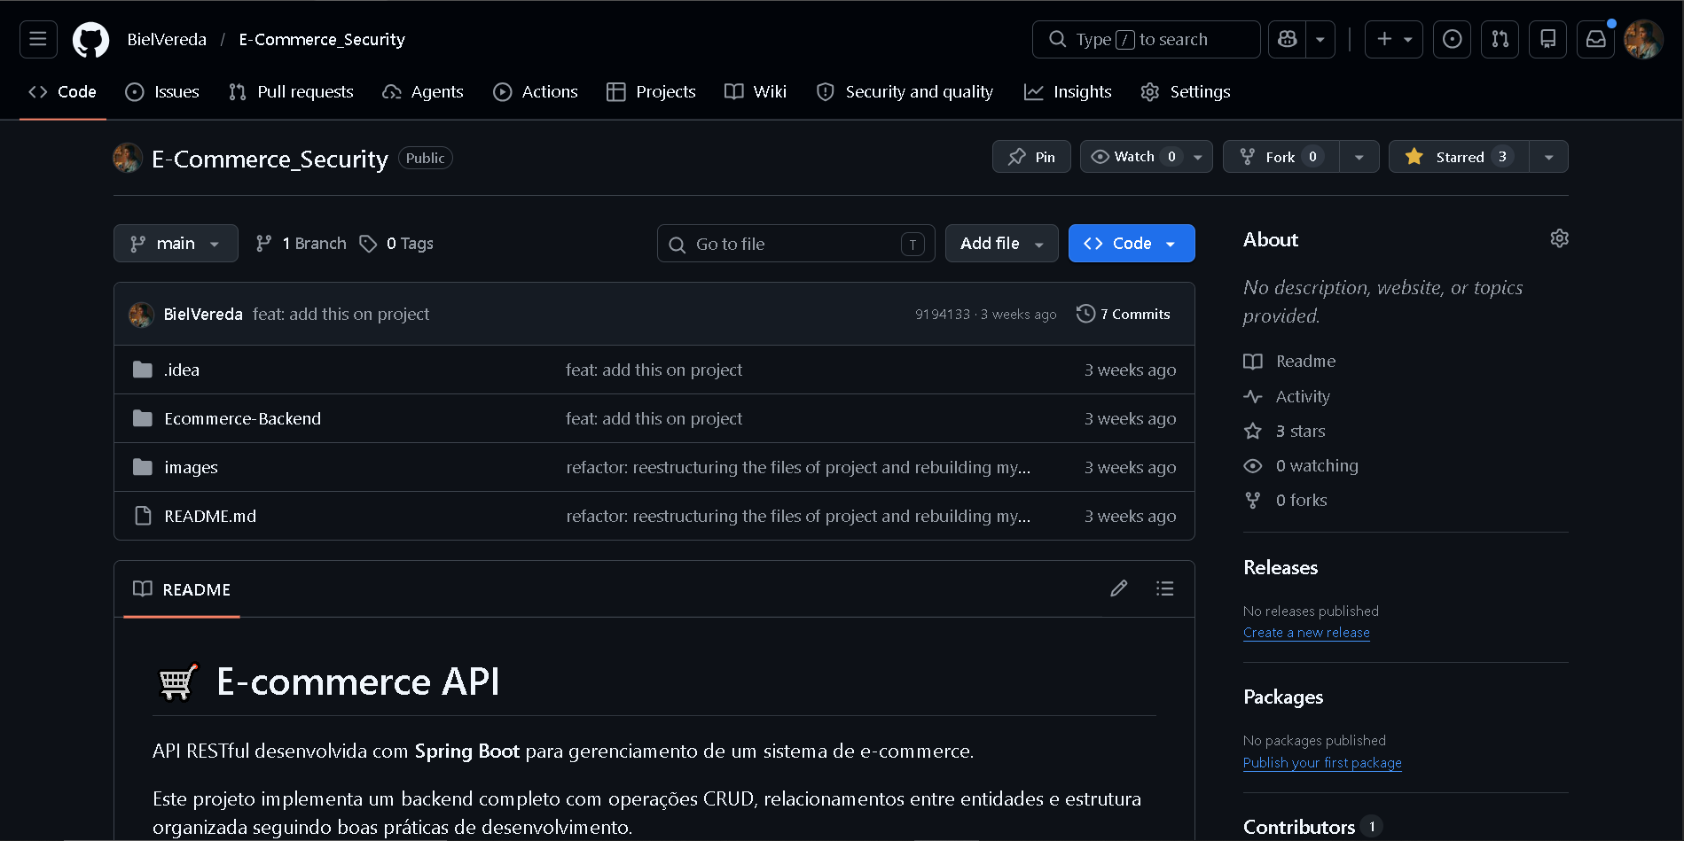Screen dimensions: 1684x841
Task: Open the Agents tab
Action: coord(423,91)
